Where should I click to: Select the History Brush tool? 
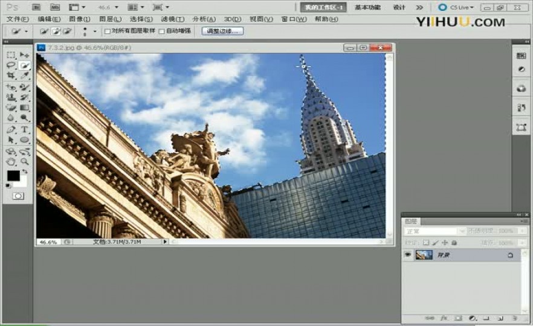point(24,97)
